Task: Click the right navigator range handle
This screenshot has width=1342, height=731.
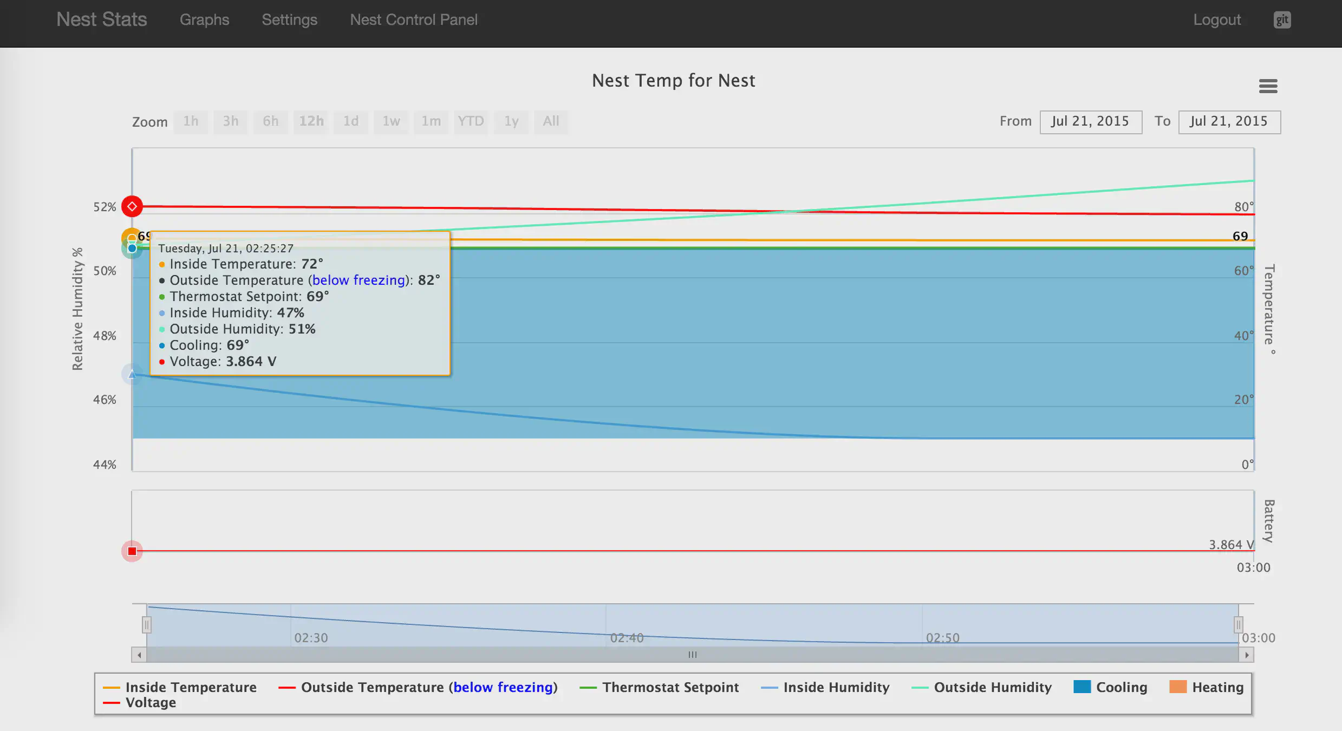Action: (x=1238, y=625)
